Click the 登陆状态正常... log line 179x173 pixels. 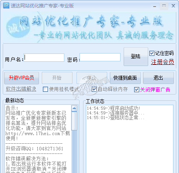[x=115, y=118]
